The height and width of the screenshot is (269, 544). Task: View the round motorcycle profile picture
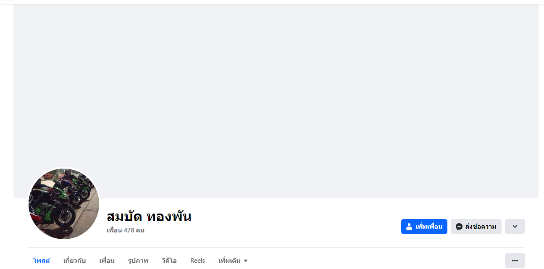tap(64, 204)
